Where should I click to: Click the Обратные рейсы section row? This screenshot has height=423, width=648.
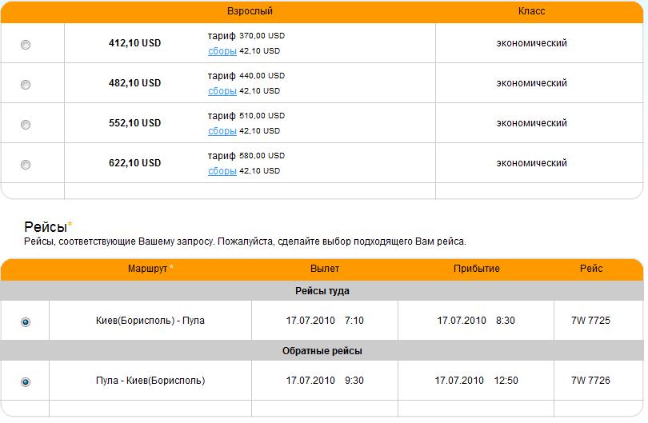click(322, 351)
